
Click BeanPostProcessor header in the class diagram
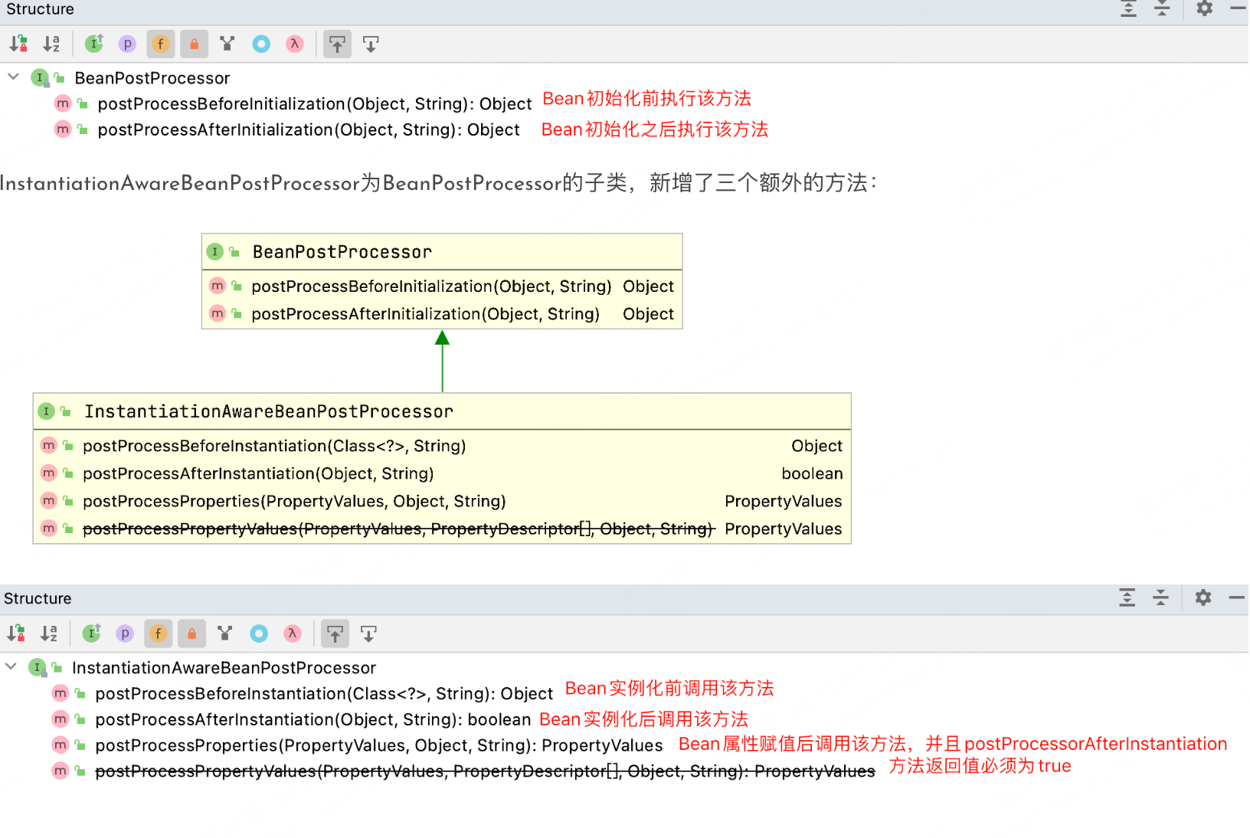point(442,252)
